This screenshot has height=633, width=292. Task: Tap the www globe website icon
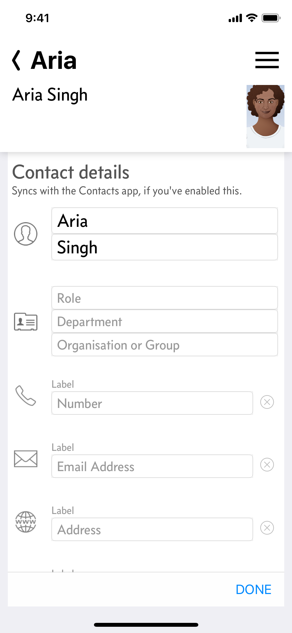[x=26, y=522]
